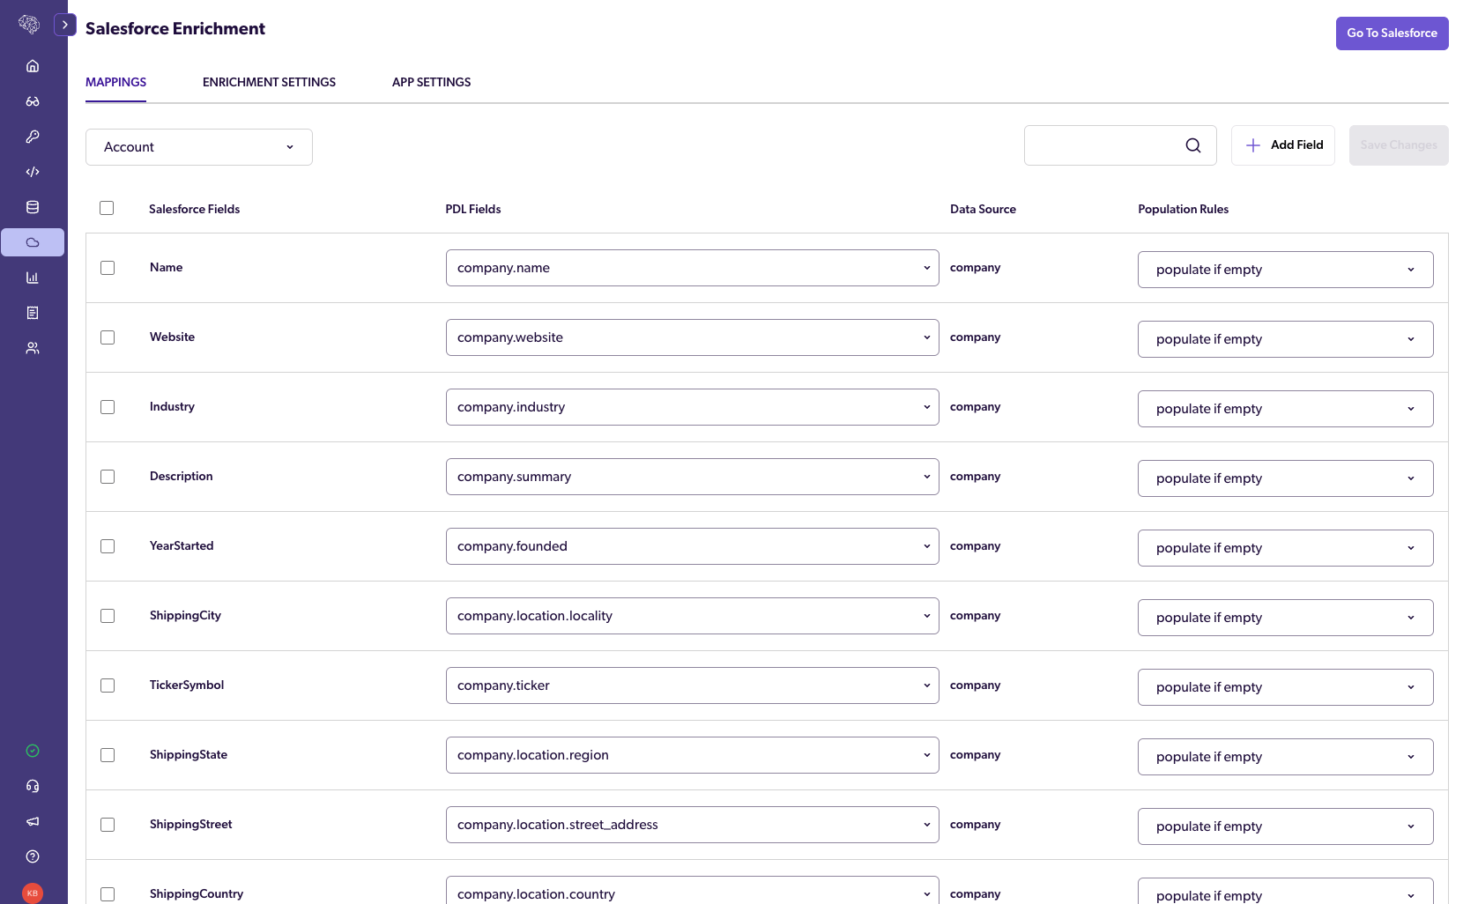Go to the Home icon in sidebar
The width and height of the screenshot is (1463, 904).
33,66
